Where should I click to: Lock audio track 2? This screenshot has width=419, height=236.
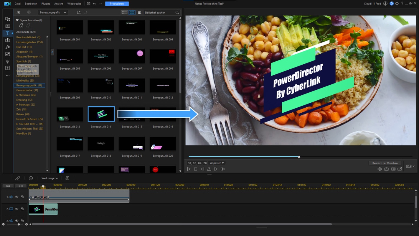tap(22, 221)
